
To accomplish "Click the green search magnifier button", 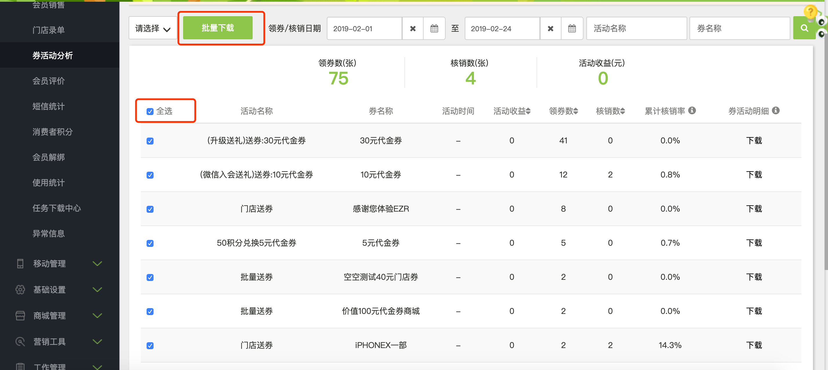I will click(x=804, y=28).
